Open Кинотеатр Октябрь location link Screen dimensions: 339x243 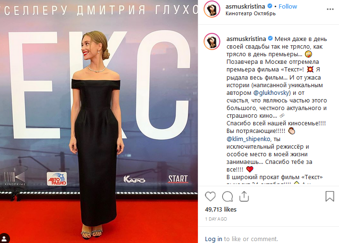click(x=251, y=14)
